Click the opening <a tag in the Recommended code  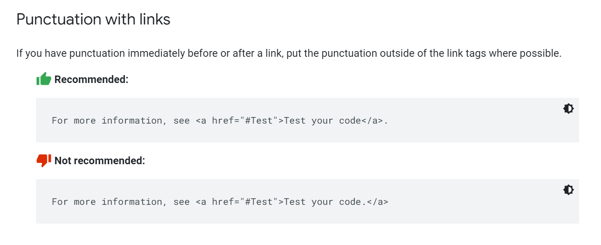click(201, 121)
